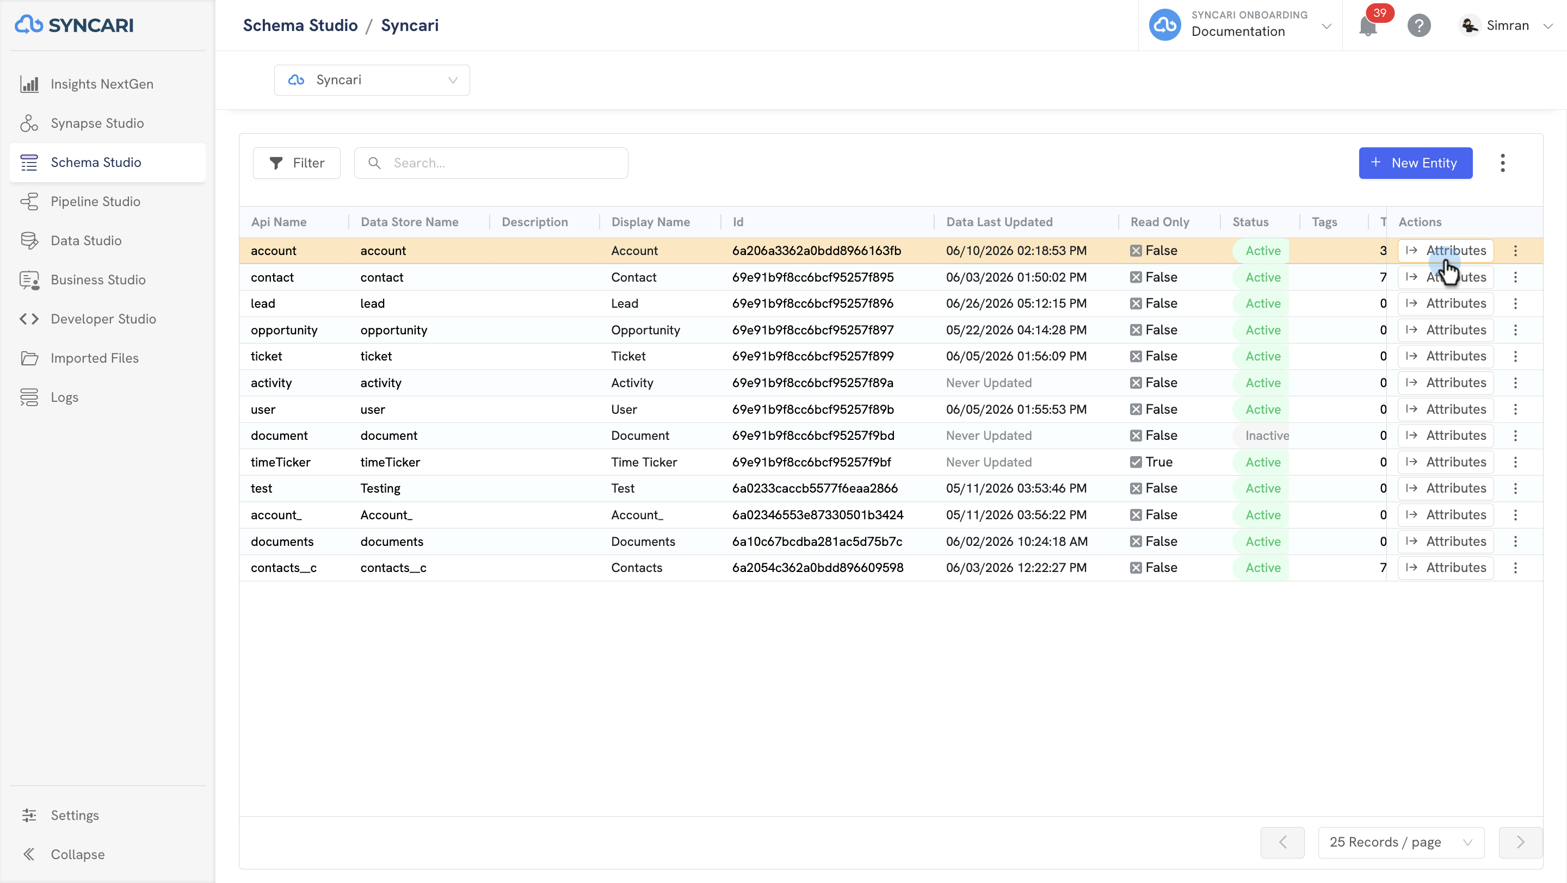Open the help question mark icon
Image resolution: width=1567 pixels, height=883 pixels.
(1418, 26)
